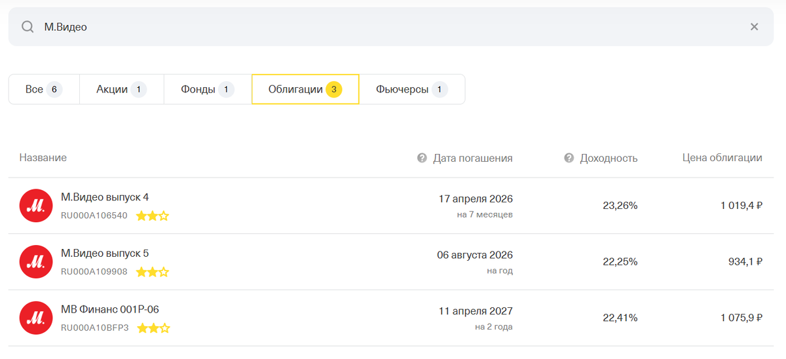Image resolution: width=786 pixels, height=359 pixels.
Task: Click the bond price 934,1 ₽
Action: (745, 262)
